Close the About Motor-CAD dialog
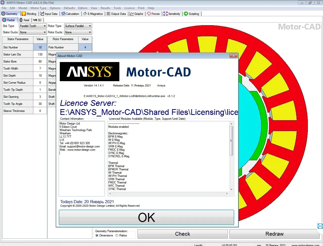 (x=233, y=56)
